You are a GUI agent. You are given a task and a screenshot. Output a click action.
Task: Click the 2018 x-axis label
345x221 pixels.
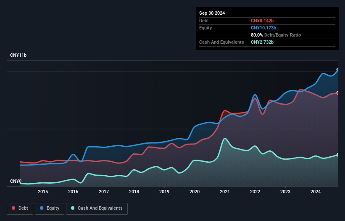[x=134, y=192]
